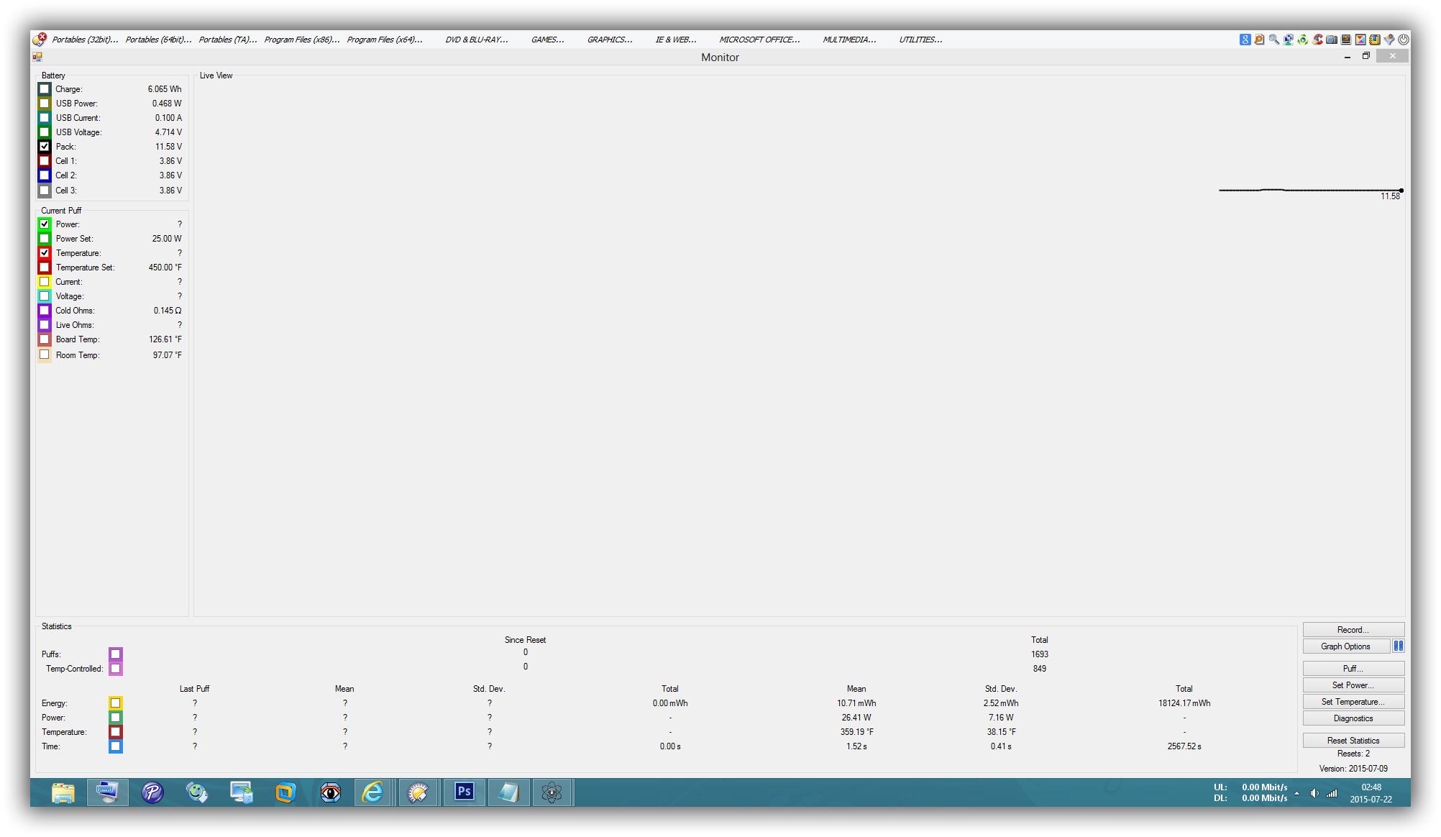Viewport: 1441px width, 837px height.
Task: Open Photoshop from the taskbar
Action: click(x=464, y=792)
